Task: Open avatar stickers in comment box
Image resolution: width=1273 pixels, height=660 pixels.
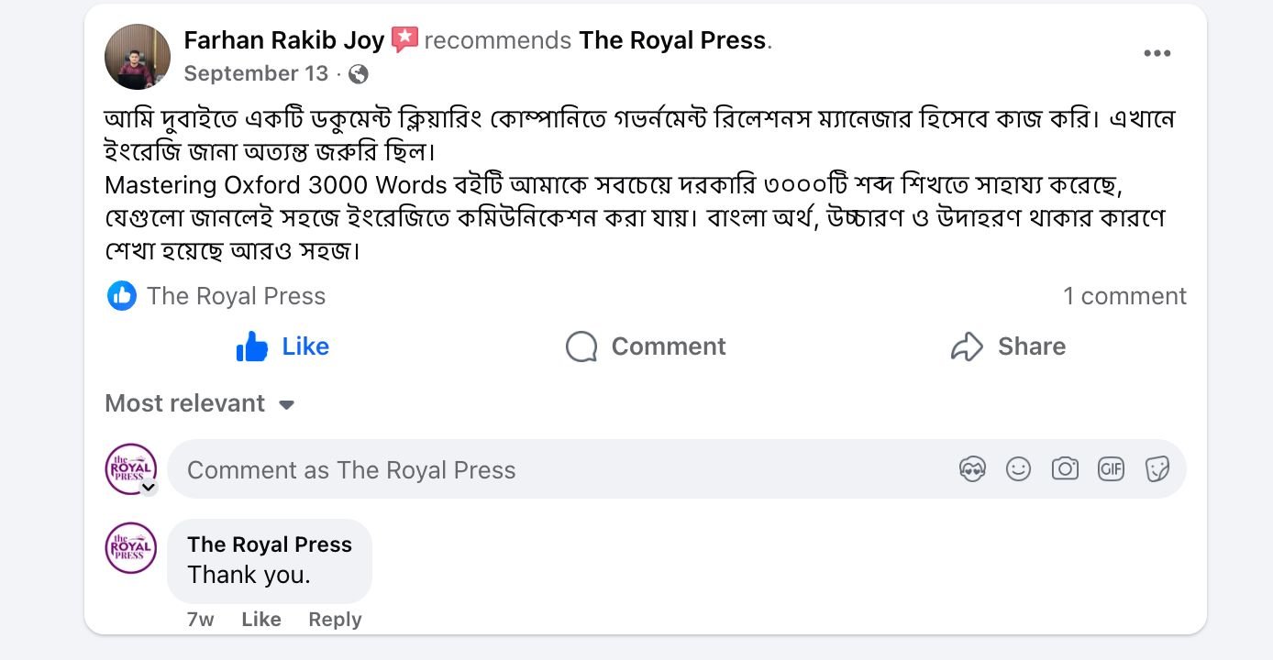Action: click(x=972, y=469)
